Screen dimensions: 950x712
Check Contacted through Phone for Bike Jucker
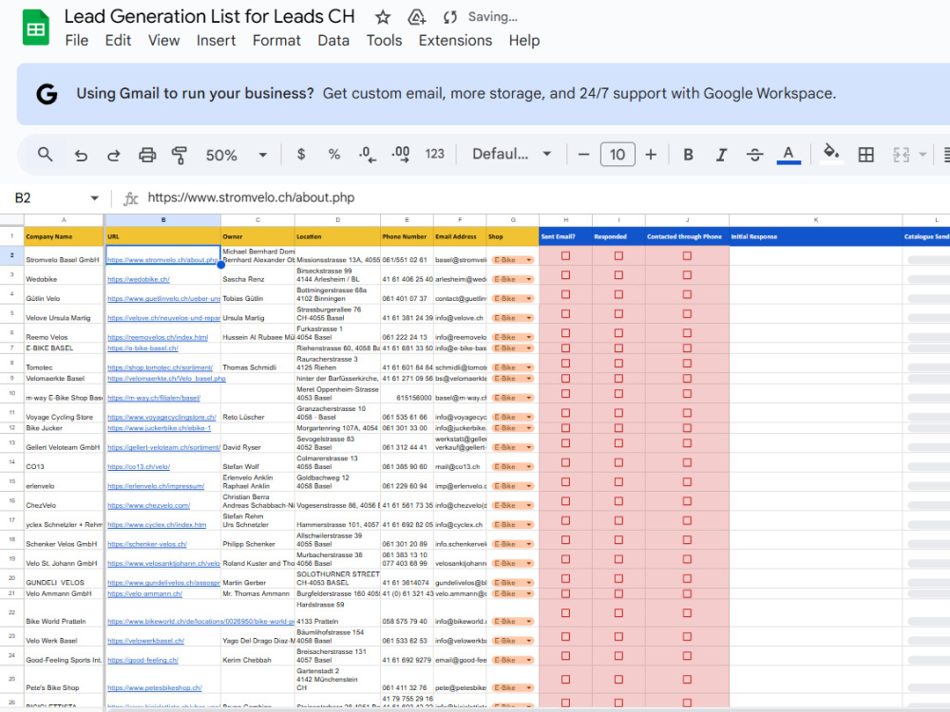point(687,427)
